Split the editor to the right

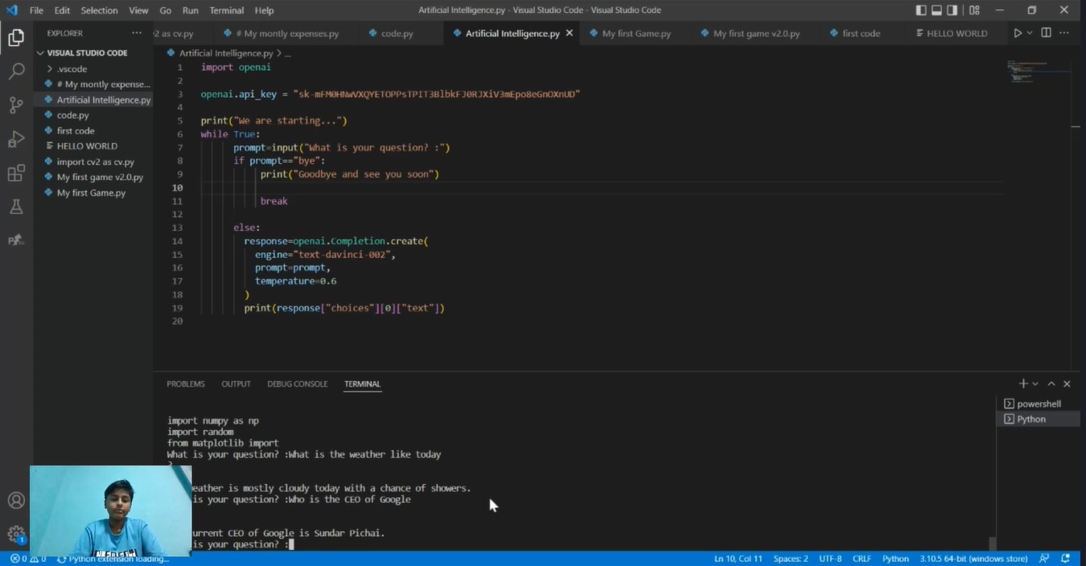click(x=1046, y=33)
